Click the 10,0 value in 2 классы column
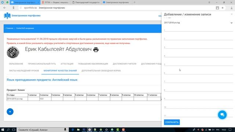The image size is (235, 132). pos(41,99)
